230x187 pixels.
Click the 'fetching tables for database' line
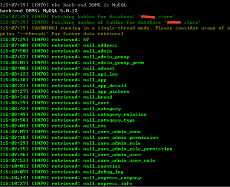point(87,17)
